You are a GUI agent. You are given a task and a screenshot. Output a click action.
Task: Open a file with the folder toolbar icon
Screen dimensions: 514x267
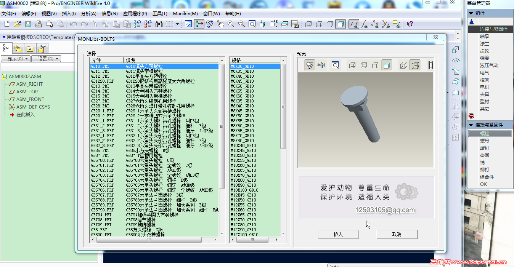click(x=17, y=24)
